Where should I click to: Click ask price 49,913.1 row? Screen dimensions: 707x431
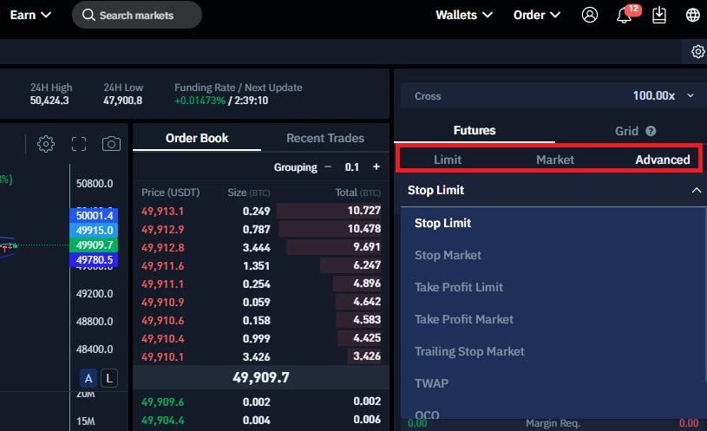[261, 211]
